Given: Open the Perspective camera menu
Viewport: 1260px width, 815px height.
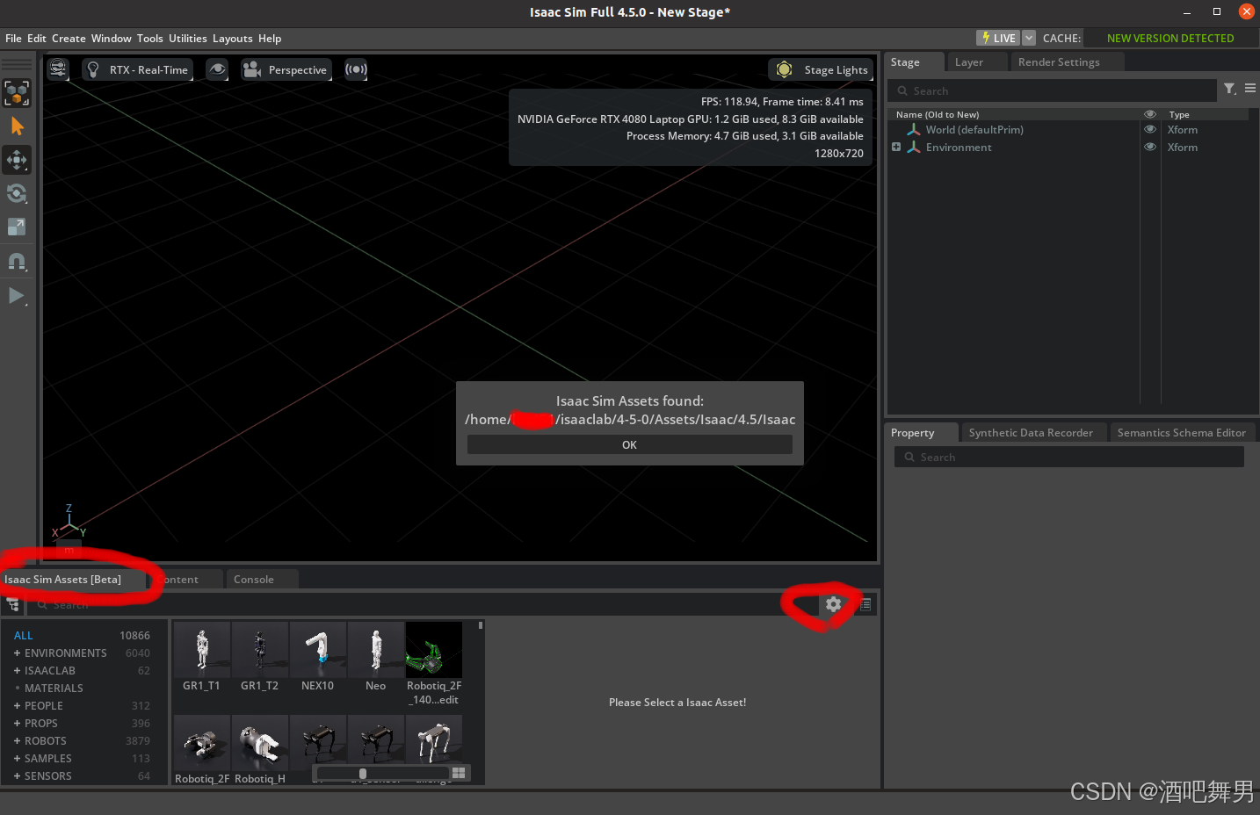Looking at the screenshot, I should coord(286,69).
